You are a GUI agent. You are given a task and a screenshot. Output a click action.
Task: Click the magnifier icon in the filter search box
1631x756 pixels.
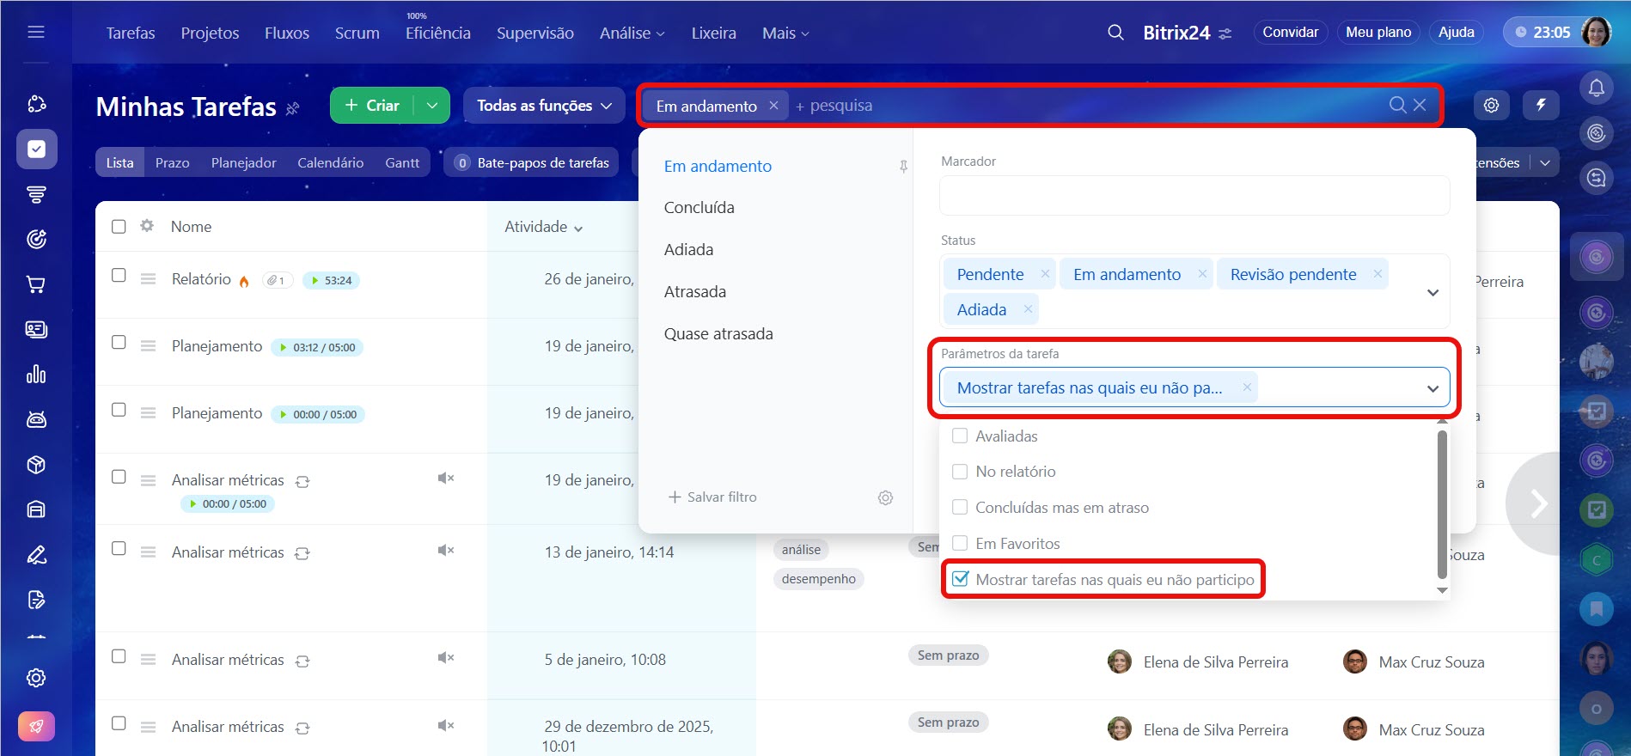coord(1397,105)
